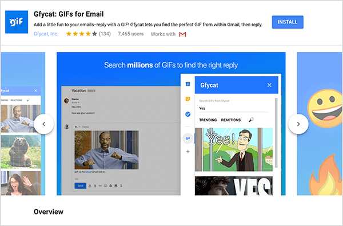Click the Search GIFs from Gfycat field
Screen dimensions: 343x226
click(x=233, y=108)
